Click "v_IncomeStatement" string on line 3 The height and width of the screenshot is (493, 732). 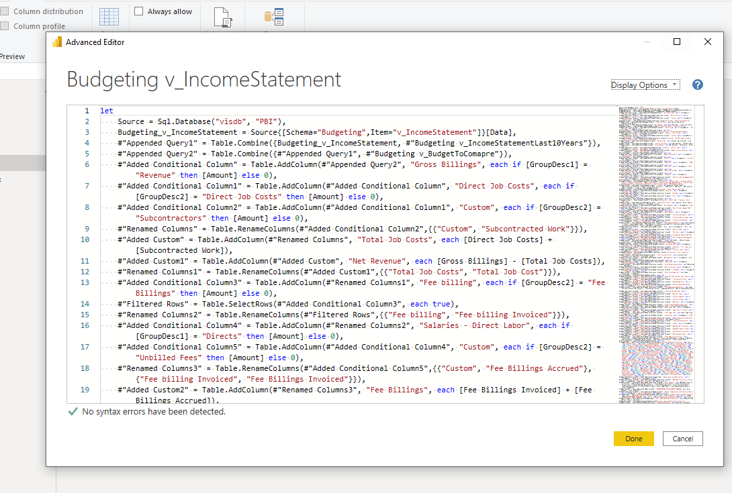tap(435, 132)
